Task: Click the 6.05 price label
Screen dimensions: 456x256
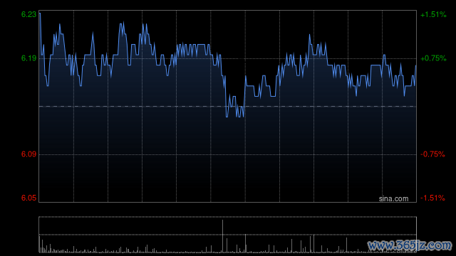Action: [28, 198]
